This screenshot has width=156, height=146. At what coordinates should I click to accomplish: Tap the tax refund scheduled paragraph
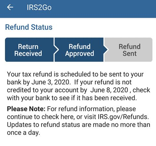78,86
